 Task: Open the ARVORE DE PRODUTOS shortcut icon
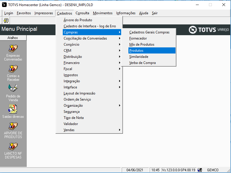click(13, 126)
